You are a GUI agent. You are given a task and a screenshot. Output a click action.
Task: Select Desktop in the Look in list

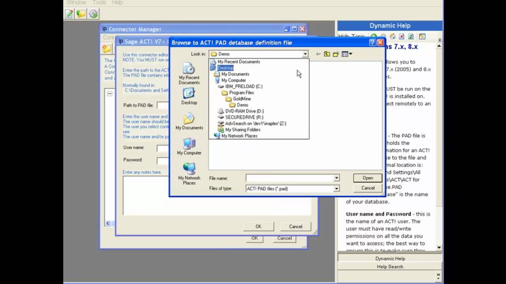pos(225,68)
